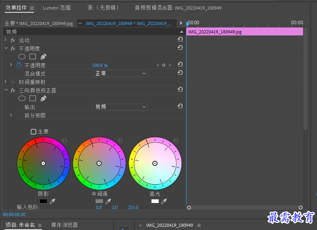Expand the 时间重映射 effect
The height and width of the screenshot is (230, 317).
coord(6,82)
